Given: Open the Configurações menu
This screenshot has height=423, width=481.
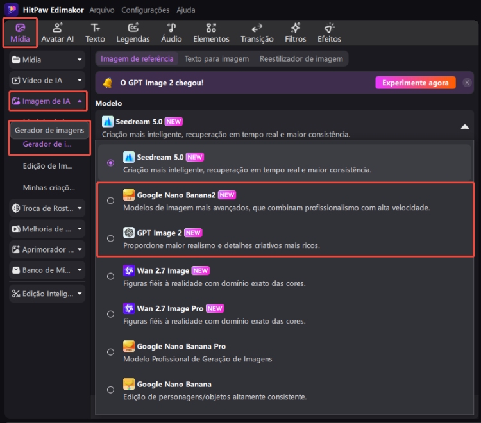Looking at the screenshot, I should 145,10.
